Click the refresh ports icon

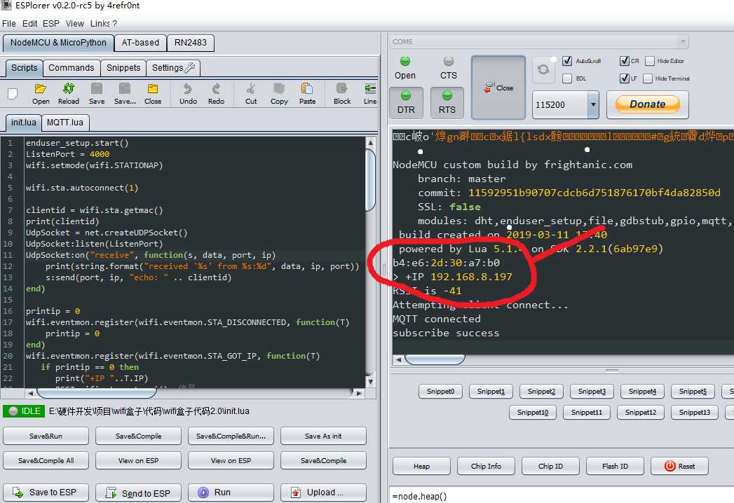click(543, 70)
